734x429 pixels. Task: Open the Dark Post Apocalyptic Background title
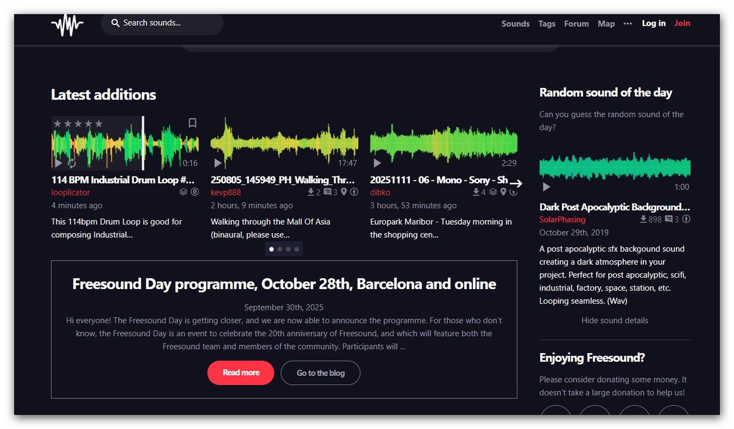[x=615, y=207]
